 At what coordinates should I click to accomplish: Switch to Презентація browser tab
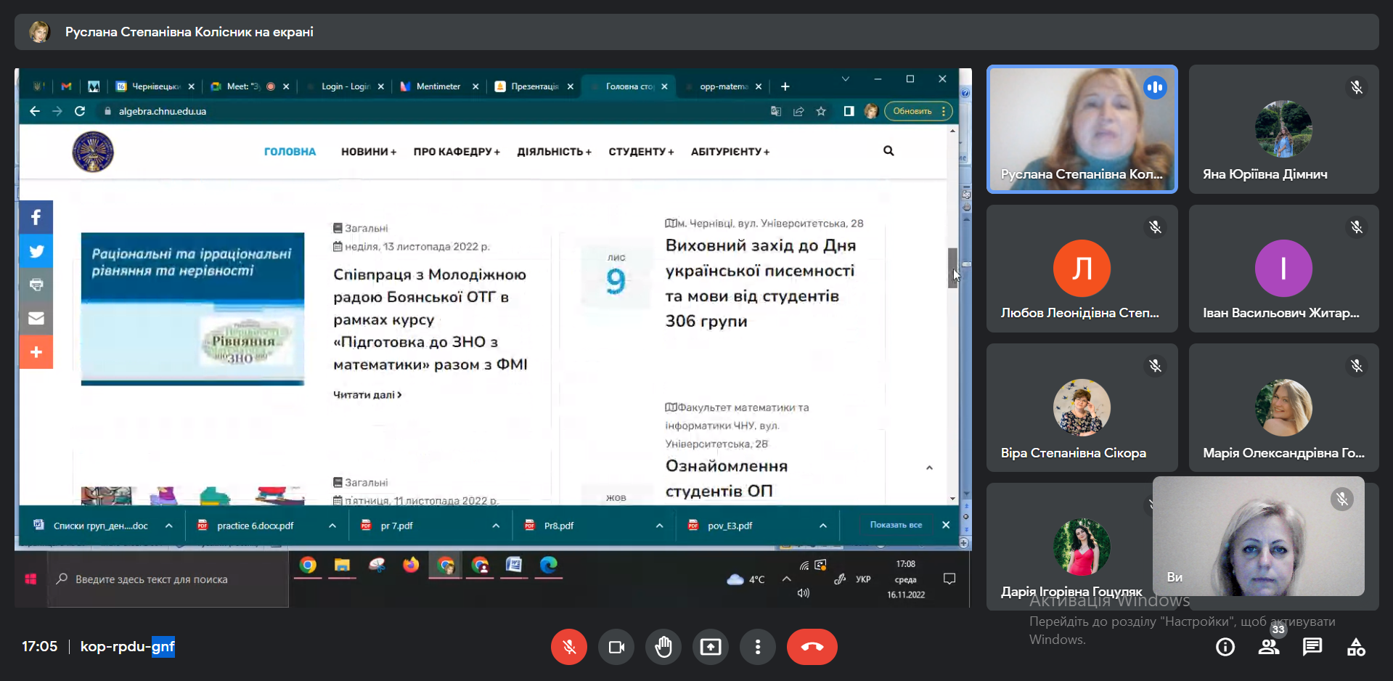point(534,86)
